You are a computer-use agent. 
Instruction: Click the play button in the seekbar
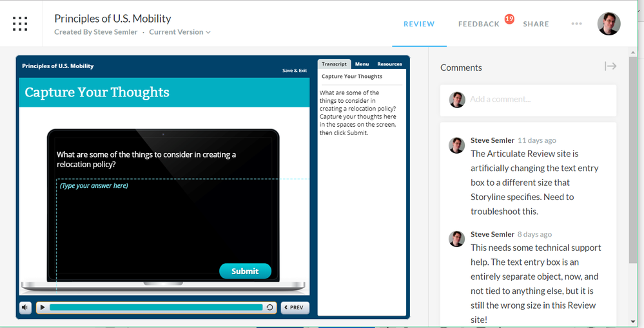point(43,307)
